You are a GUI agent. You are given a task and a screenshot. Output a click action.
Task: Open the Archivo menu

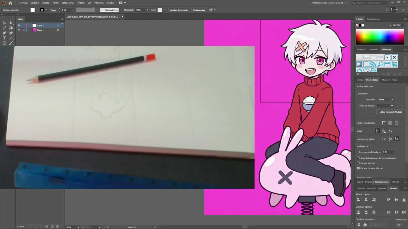click(x=23, y=3)
